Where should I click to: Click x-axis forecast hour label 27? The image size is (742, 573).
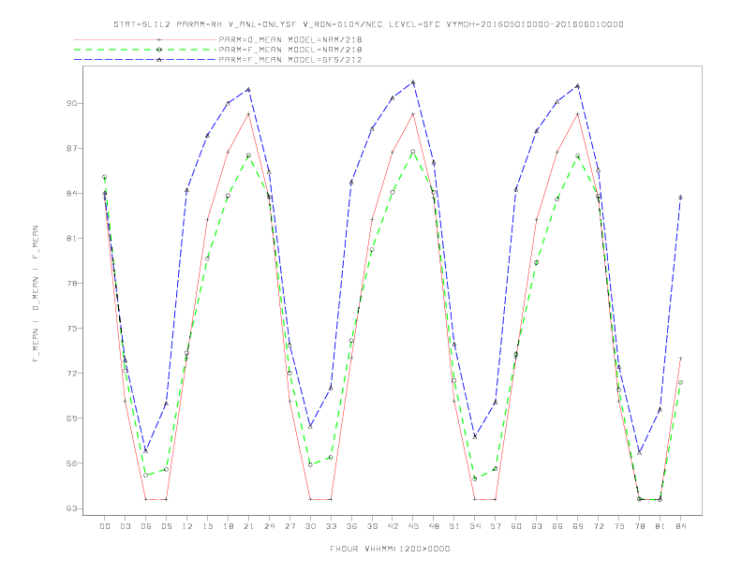coord(289,526)
